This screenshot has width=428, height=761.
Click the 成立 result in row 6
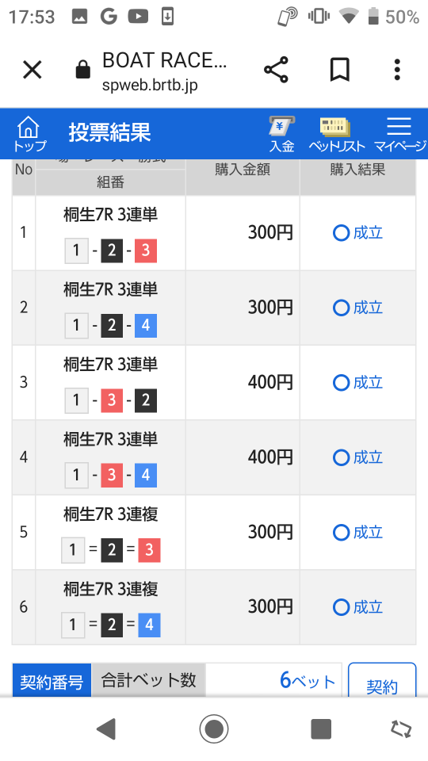click(x=357, y=607)
